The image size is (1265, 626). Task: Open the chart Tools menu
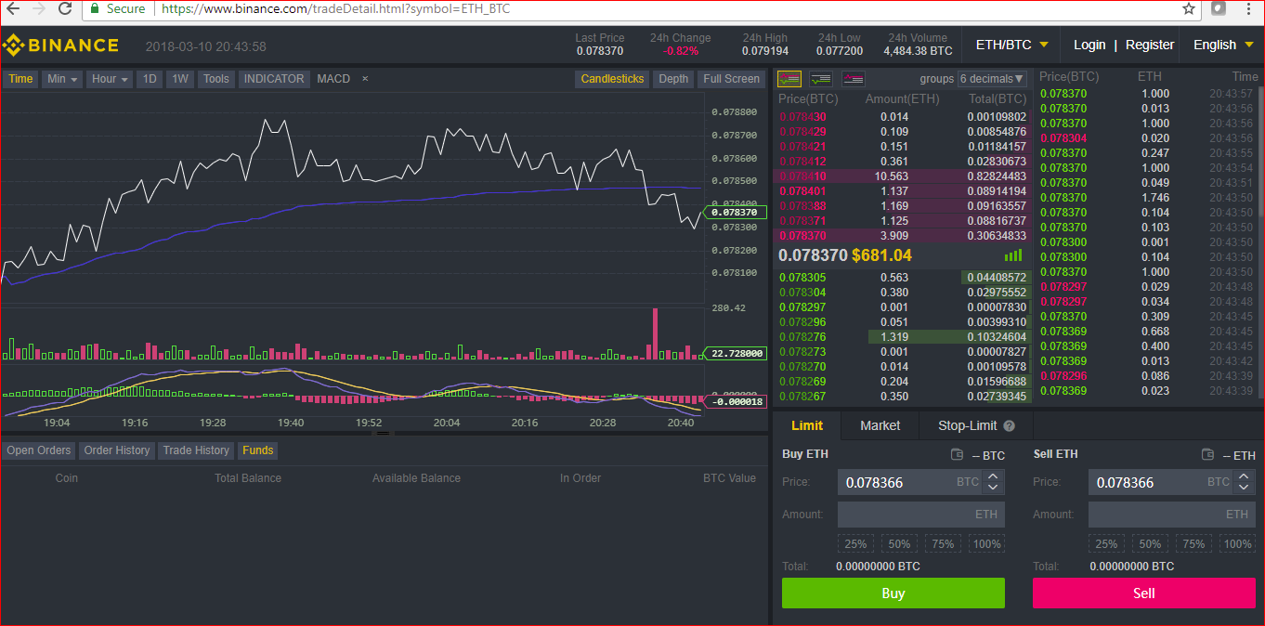pos(216,79)
